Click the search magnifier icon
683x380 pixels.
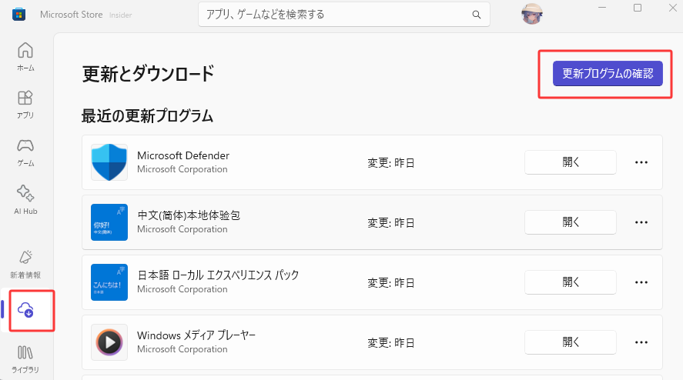[477, 15]
